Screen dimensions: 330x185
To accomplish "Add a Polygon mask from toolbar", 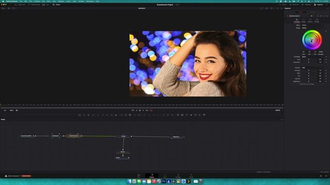I will [154, 115].
